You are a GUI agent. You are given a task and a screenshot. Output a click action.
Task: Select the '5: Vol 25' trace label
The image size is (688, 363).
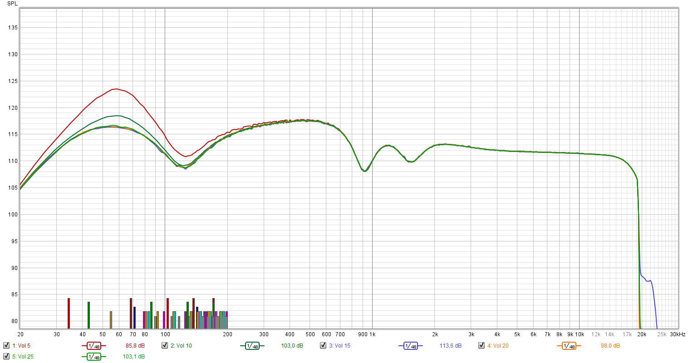[23, 357]
